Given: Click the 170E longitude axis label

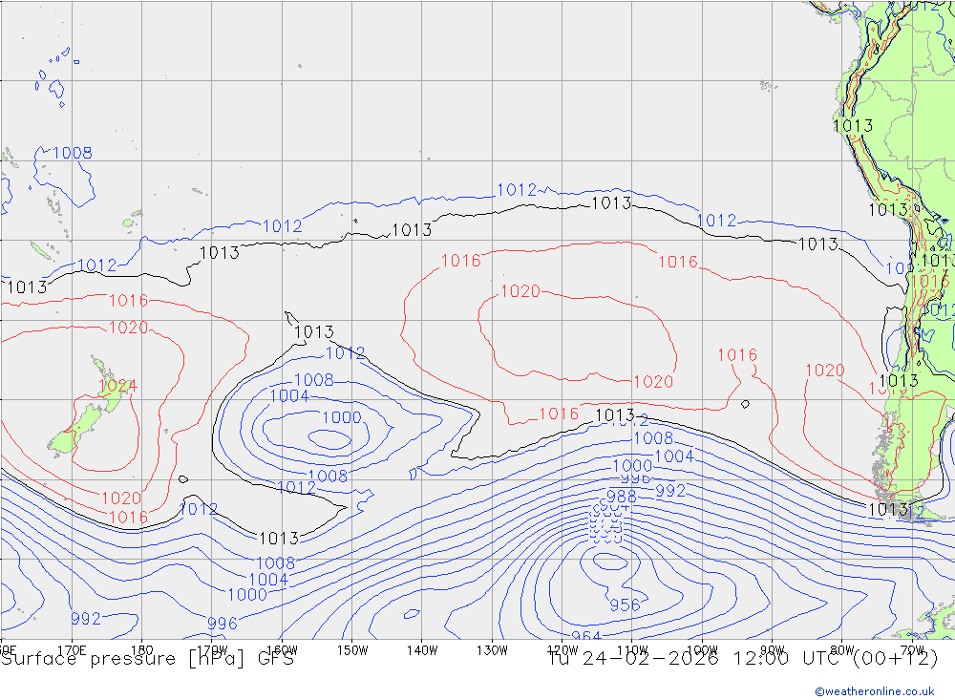Looking at the screenshot, I should click(x=72, y=650).
